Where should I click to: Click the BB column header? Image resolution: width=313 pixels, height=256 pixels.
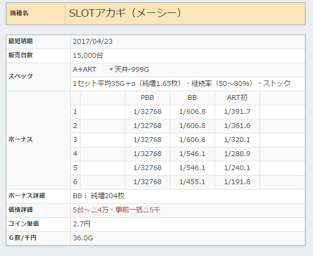click(192, 98)
